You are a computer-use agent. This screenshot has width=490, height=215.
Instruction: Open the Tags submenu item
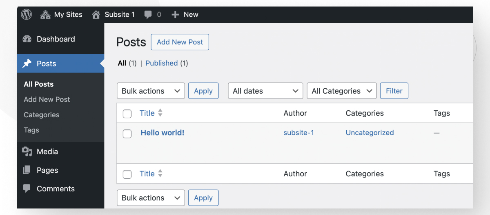(x=31, y=130)
